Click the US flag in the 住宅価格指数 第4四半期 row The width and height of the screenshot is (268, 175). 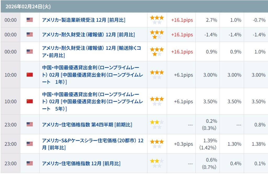30,125
